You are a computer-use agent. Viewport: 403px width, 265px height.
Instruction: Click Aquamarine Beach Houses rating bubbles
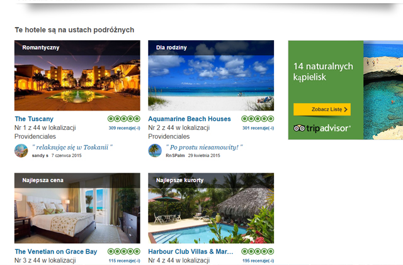click(x=258, y=119)
